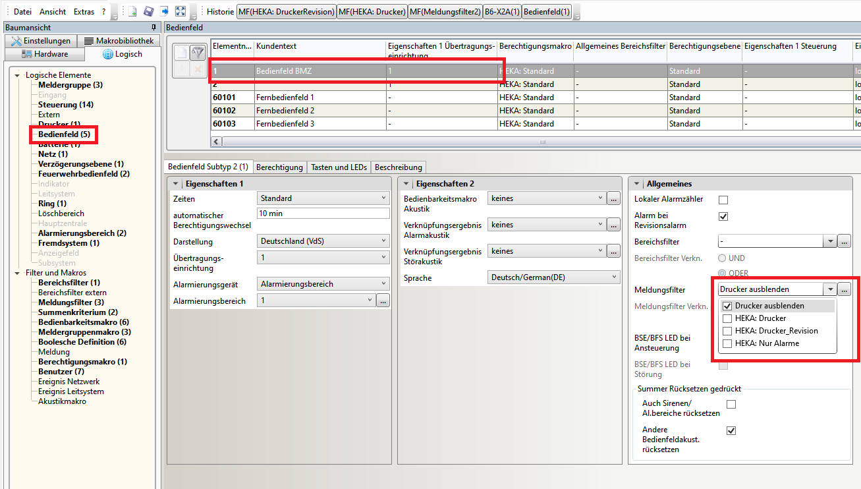This screenshot has width=861, height=489.
Task: Enable Auch Sirenen/Al.bereiche rücksetzen checkbox
Action: [x=731, y=405]
